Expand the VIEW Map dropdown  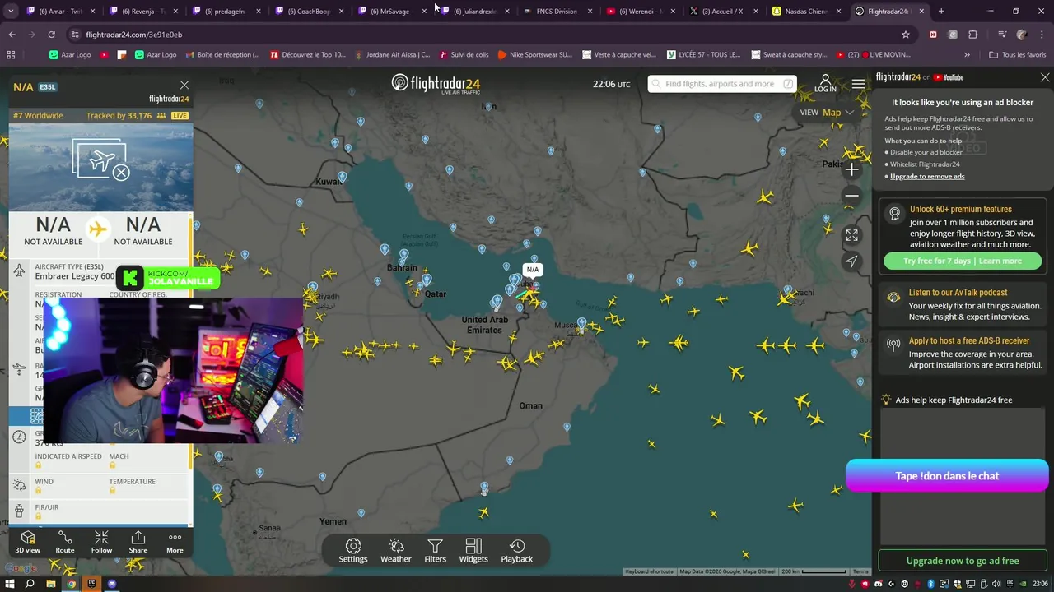(x=827, y=113)
